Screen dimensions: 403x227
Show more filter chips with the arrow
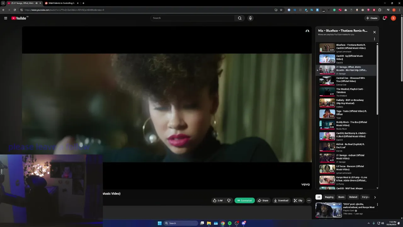point(375,197)
